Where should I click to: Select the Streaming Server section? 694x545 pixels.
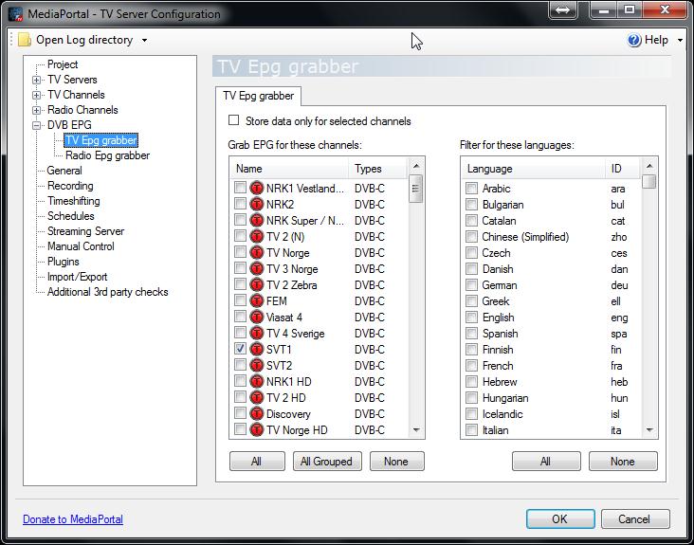[x=86, y=231]
